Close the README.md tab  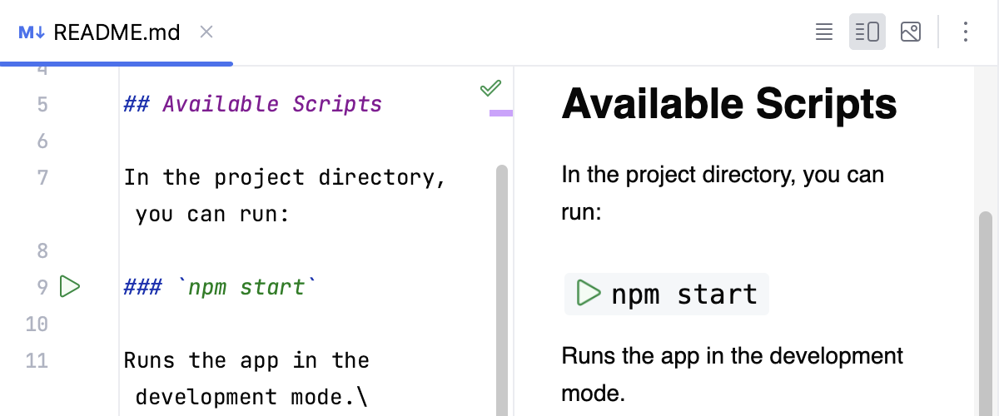click(x=207, y=32)
